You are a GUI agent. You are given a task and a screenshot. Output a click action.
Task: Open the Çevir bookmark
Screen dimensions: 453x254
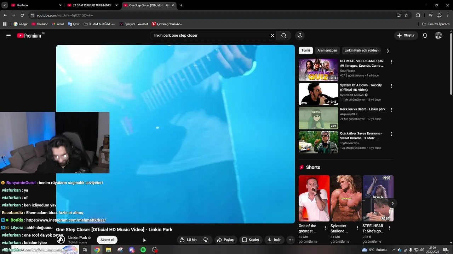pyautogui.click(x=74, y=24)
